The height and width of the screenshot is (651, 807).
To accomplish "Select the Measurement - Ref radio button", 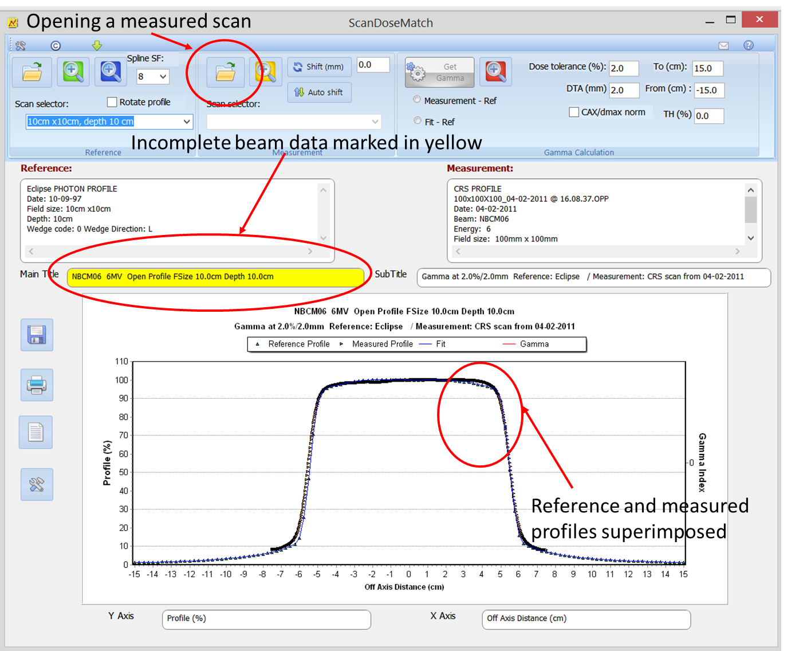I will pos(417,100).
